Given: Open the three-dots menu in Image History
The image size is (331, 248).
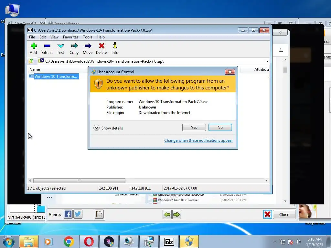Looking at the screenshot, I should [x=49, y=198].
